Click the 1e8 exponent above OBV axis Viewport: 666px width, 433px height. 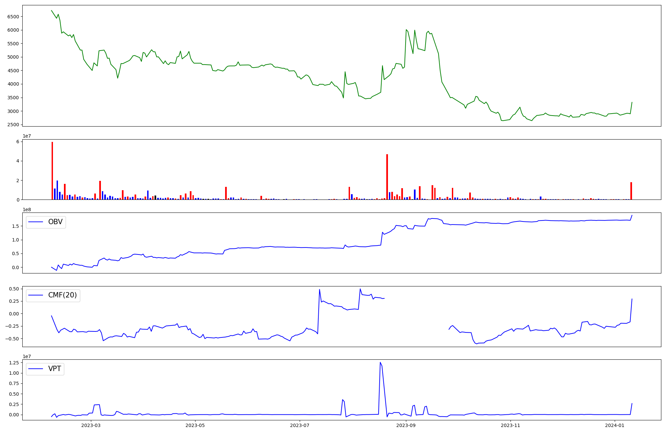27,210
